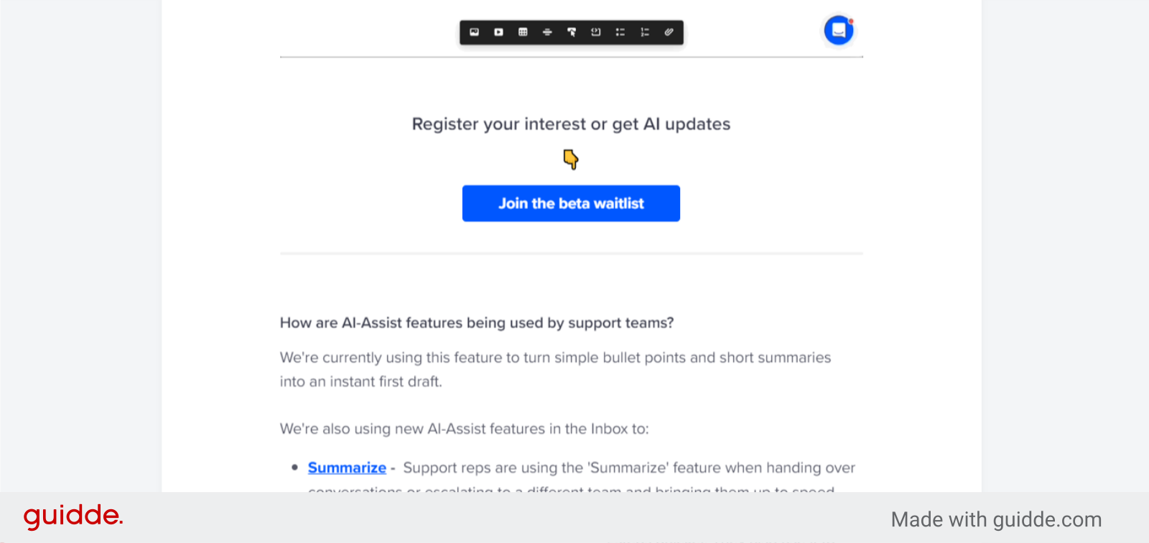Create a numbered list

coord(645,32)
